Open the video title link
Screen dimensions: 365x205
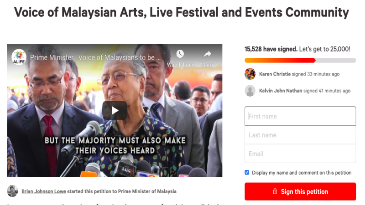96,58
